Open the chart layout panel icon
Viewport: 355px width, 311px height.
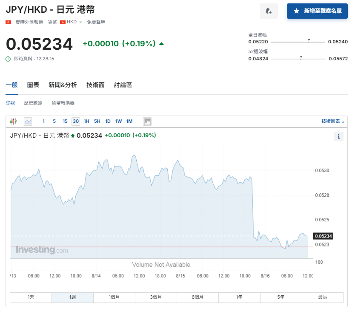(147, 121)
